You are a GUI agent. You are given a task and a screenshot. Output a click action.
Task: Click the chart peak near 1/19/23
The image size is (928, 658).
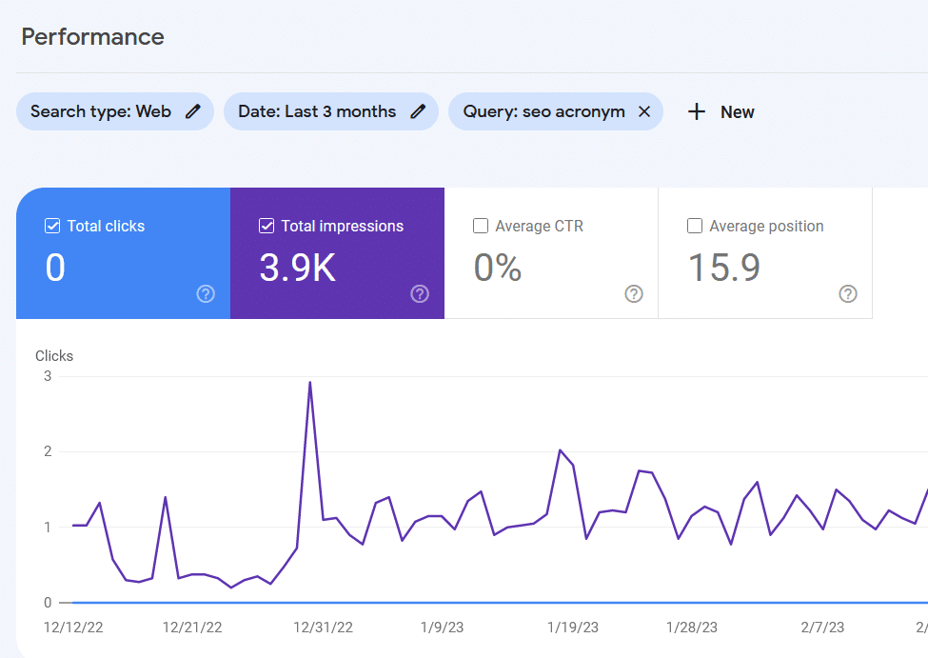click(x=560, y=450)
